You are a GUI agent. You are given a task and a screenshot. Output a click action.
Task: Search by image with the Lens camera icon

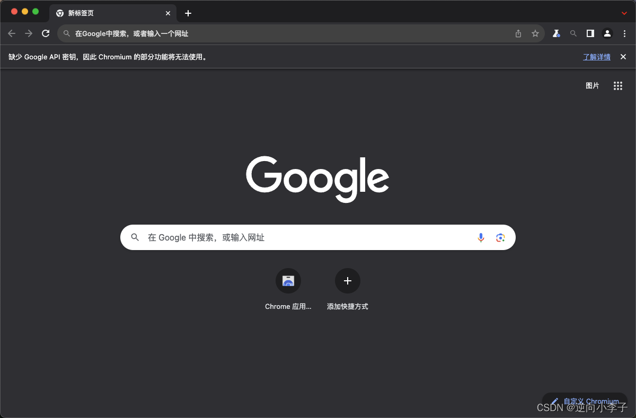pyautogui.click(x=500, y=237)
